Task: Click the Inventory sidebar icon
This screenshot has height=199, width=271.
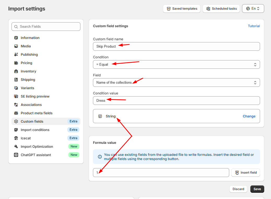Action: coord(16,71)
